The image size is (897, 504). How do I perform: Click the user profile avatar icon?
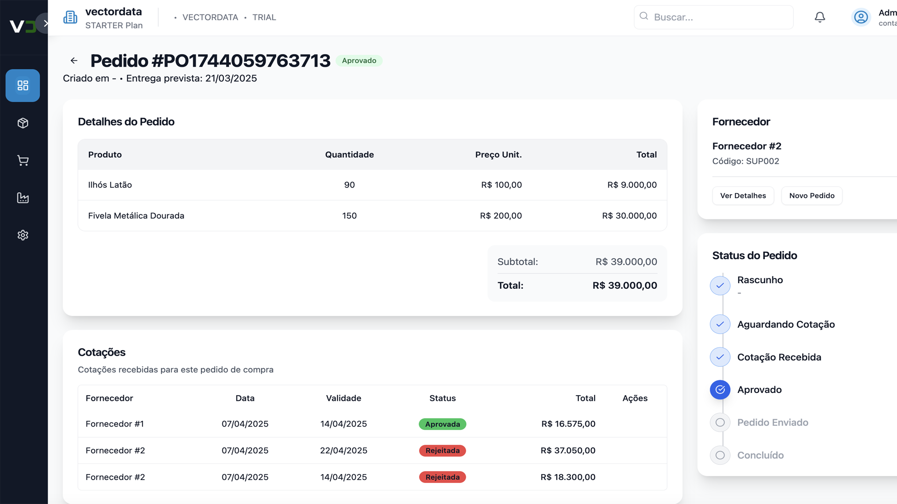tap(861, 17)
